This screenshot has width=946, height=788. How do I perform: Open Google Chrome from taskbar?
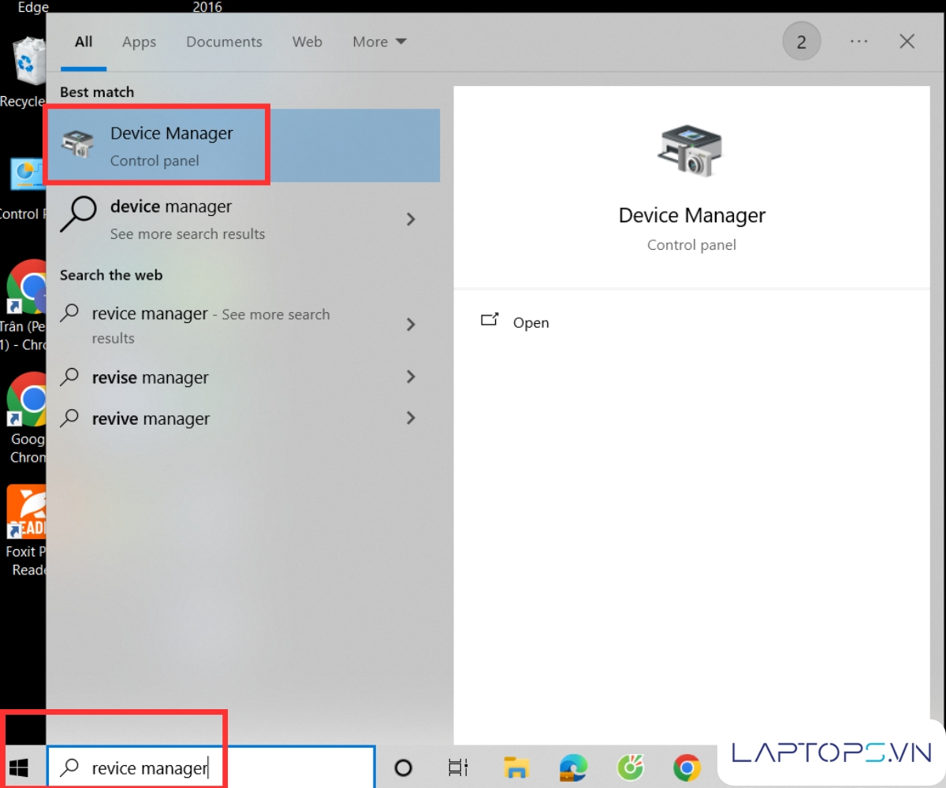pyautogui.click(x=687, y=768)
